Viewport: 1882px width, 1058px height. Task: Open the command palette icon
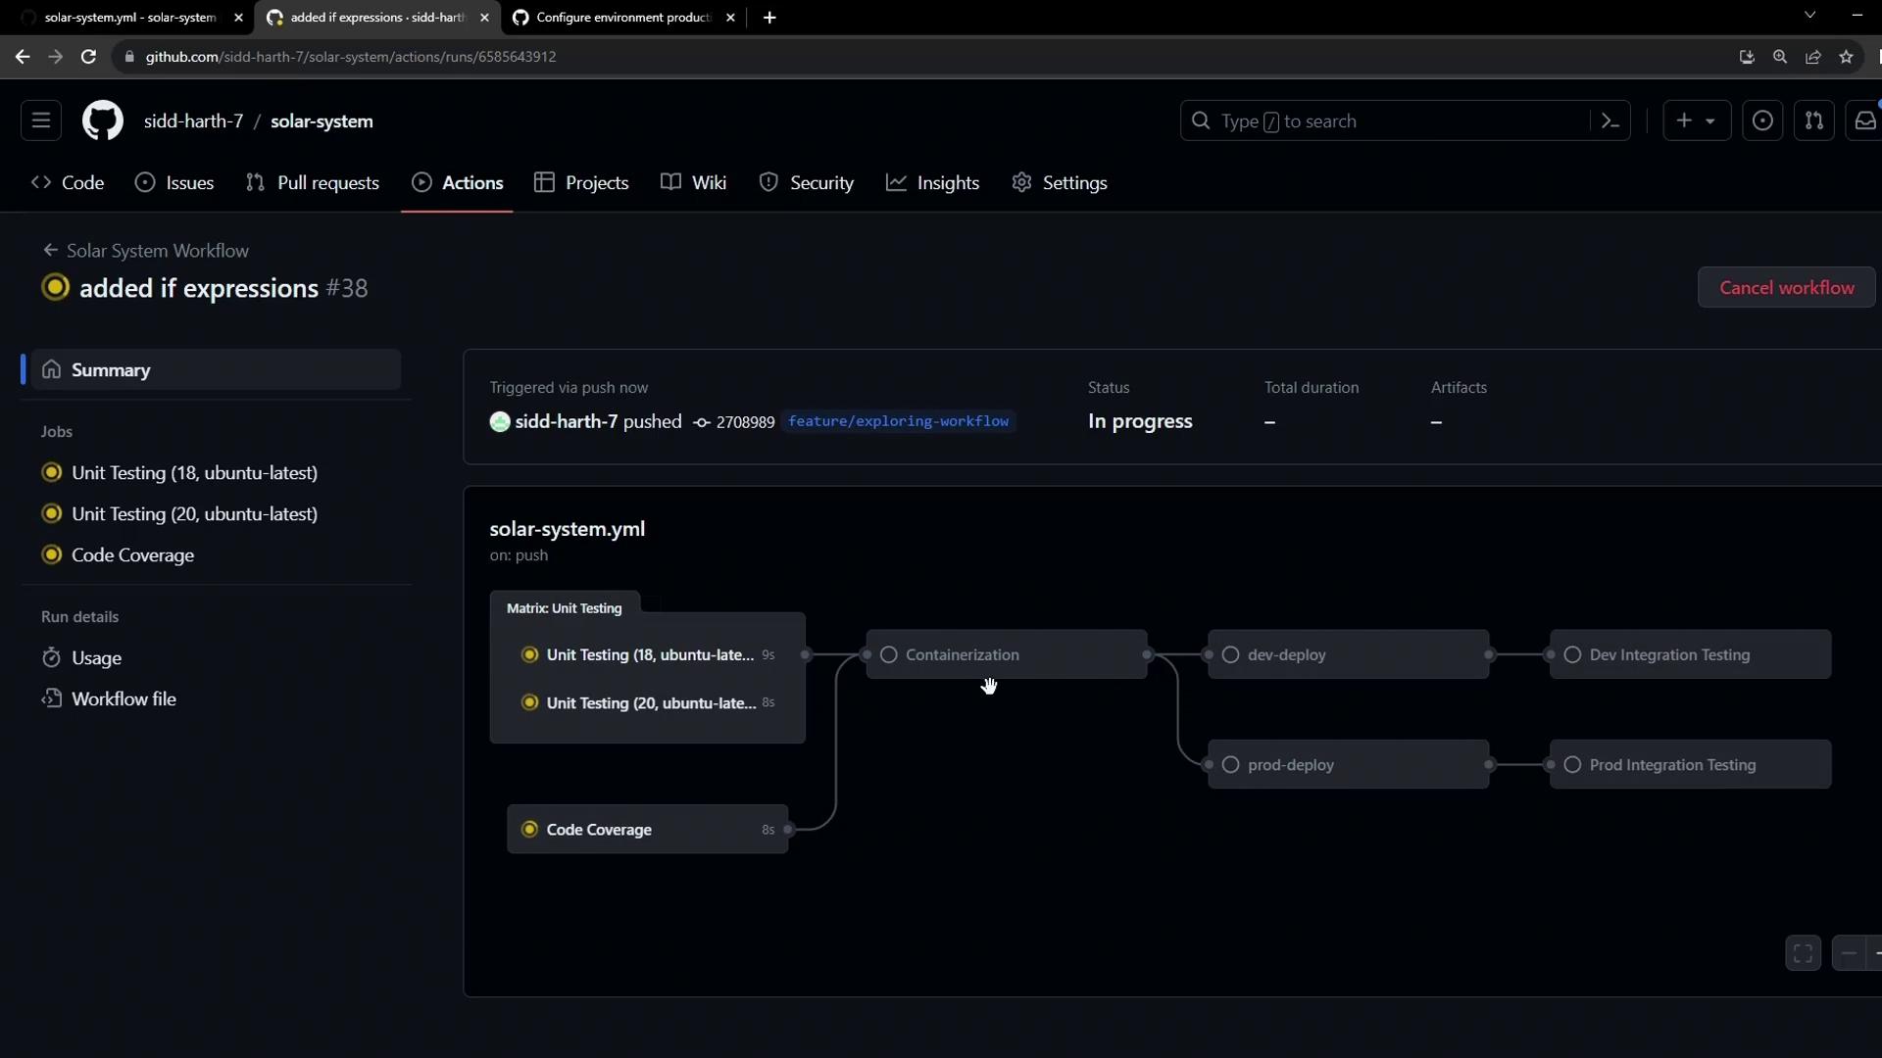click(x=1610, y=121)
